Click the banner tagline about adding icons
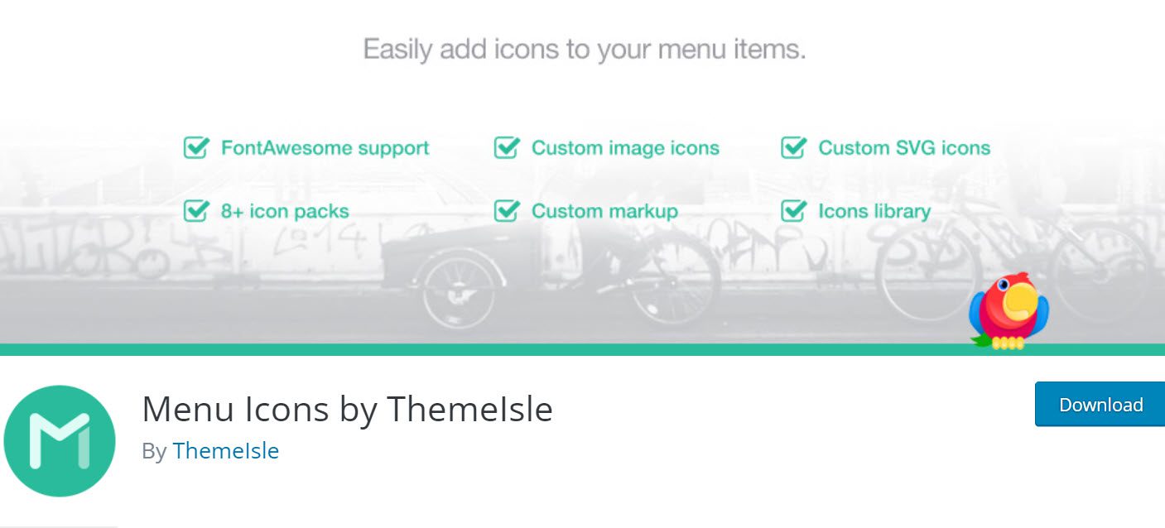1165x528 pixels. (584, 50)
